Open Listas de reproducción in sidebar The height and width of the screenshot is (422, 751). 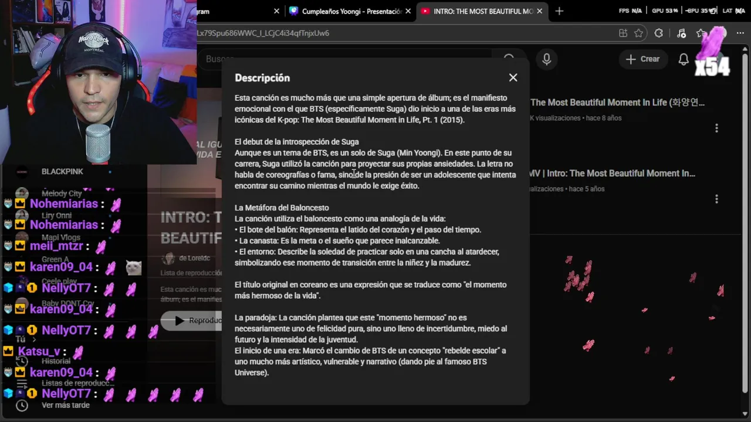pyautogui.click(x=78, y=383)
